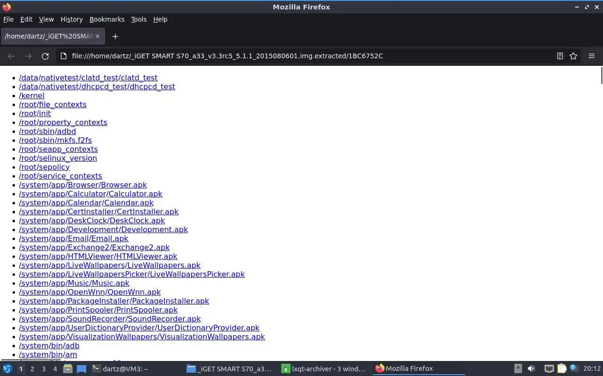Go forward using the forward arrow

pos(28,56)
